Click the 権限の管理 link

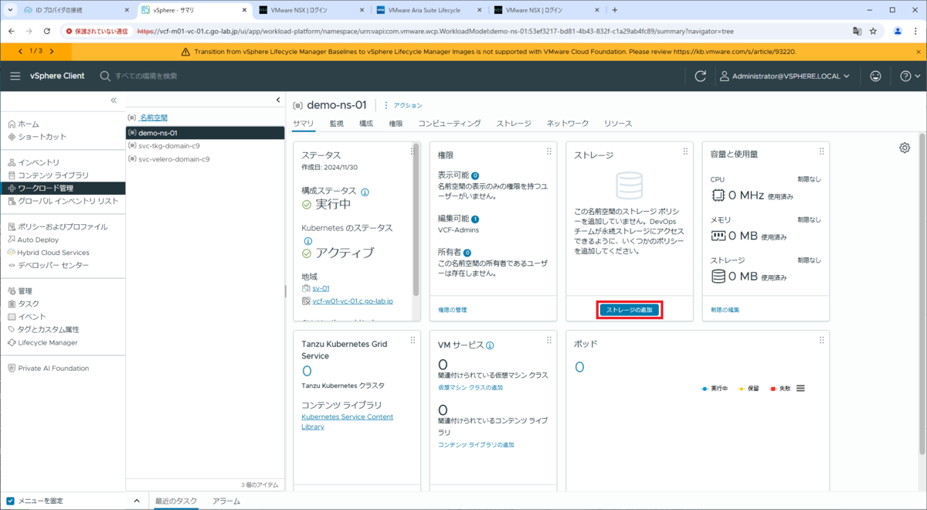[x=452, y=310]
